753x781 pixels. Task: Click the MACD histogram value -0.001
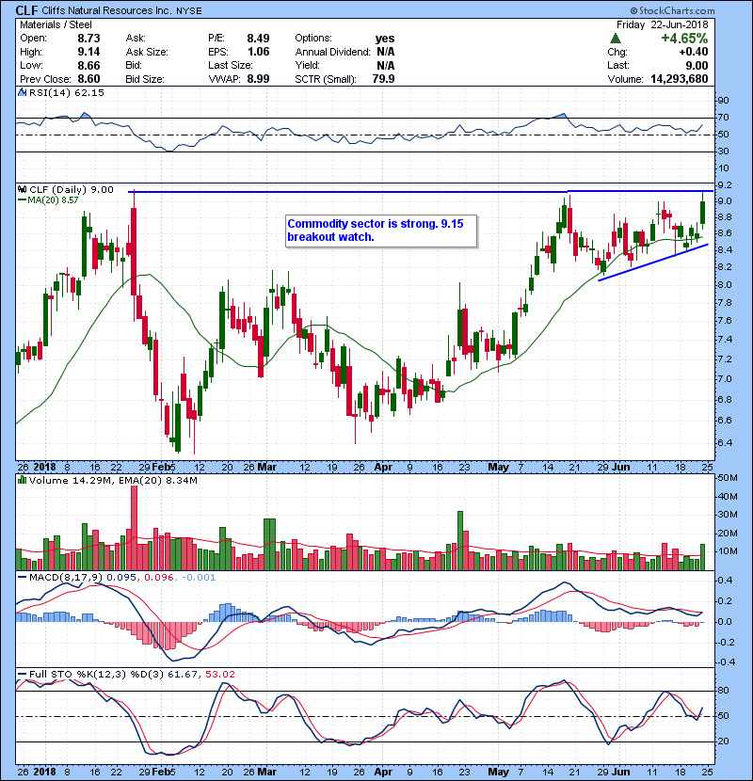(199, 577)
